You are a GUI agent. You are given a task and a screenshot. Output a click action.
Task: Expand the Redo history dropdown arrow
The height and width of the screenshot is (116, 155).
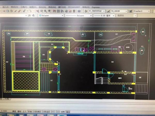34,11
